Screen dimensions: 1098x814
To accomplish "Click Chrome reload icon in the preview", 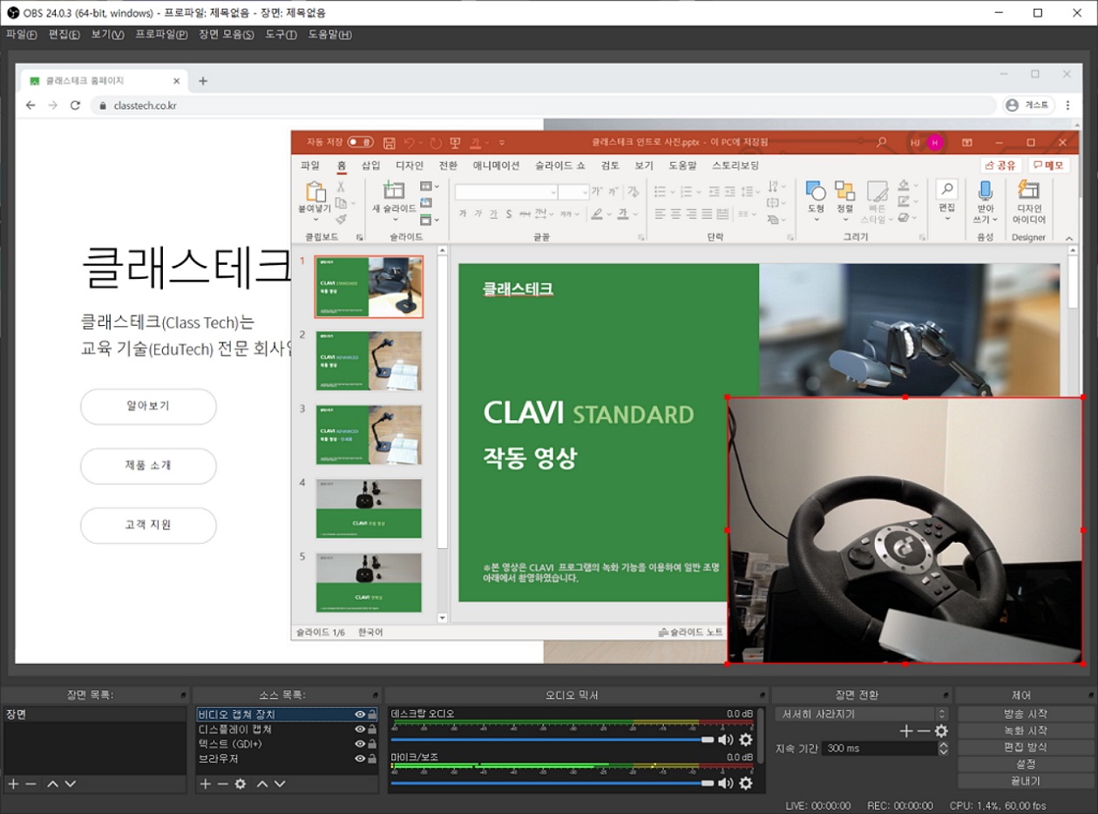I will (x=75, y=105).
